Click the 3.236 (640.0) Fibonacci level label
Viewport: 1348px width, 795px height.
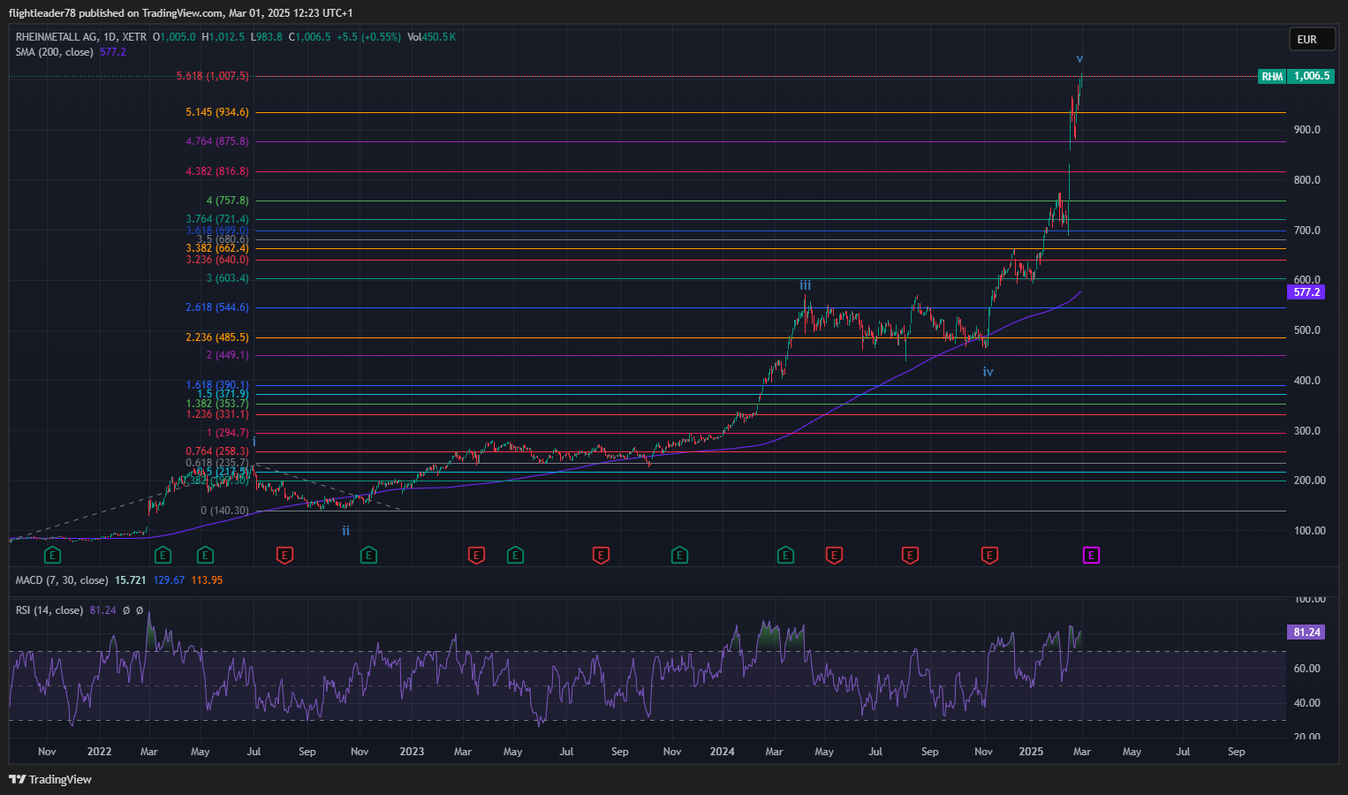coord(217,260)
